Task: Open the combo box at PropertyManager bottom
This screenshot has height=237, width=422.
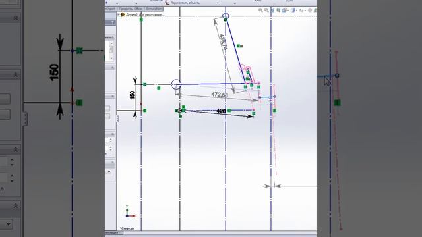Action: [108, 171]
